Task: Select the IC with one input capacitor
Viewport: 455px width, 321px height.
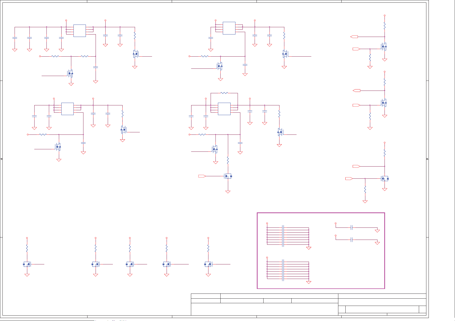Action: 229,28
